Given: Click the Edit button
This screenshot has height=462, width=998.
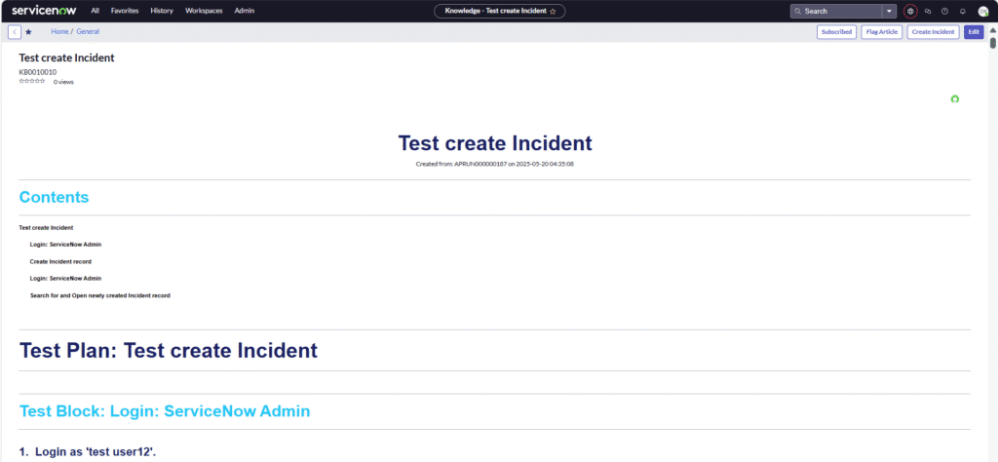Looking at the screenshot, I should pos(973,32).
